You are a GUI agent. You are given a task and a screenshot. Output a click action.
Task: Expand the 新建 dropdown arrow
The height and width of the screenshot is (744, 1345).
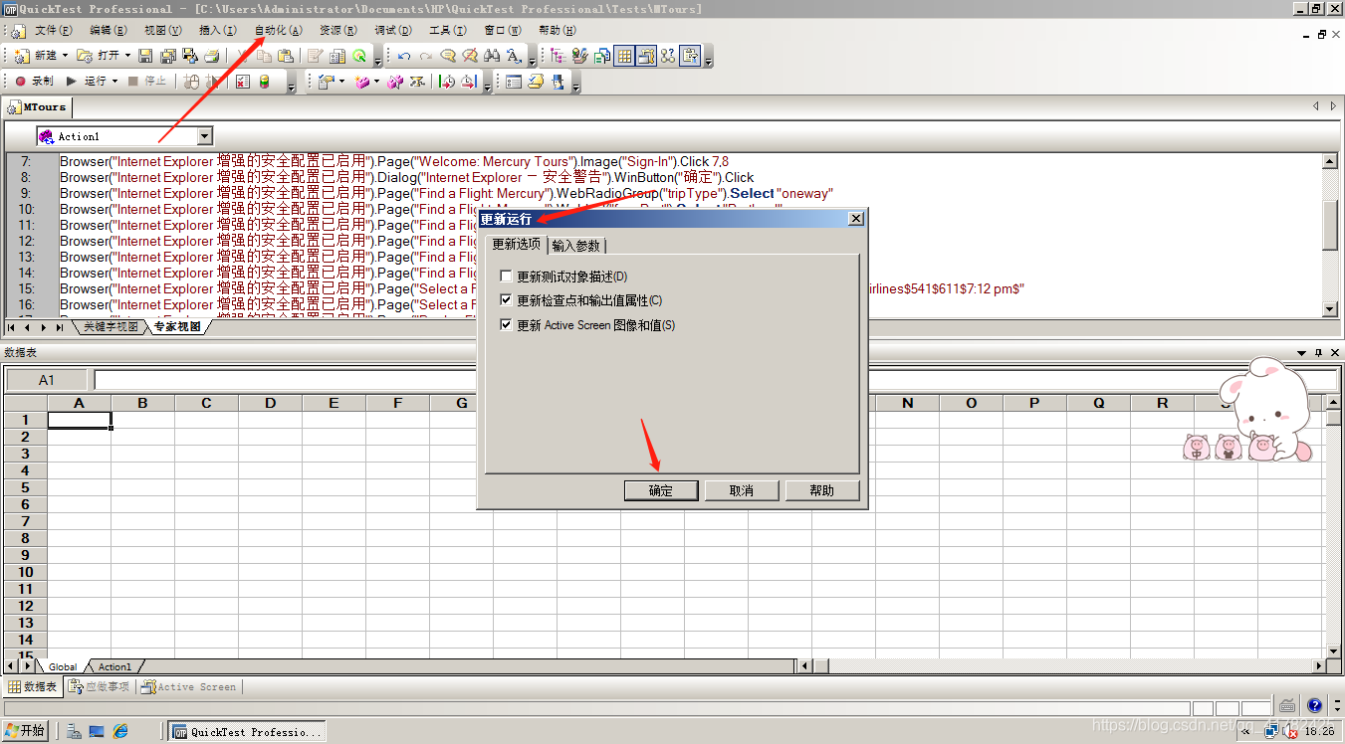click(x=65, y=56)
